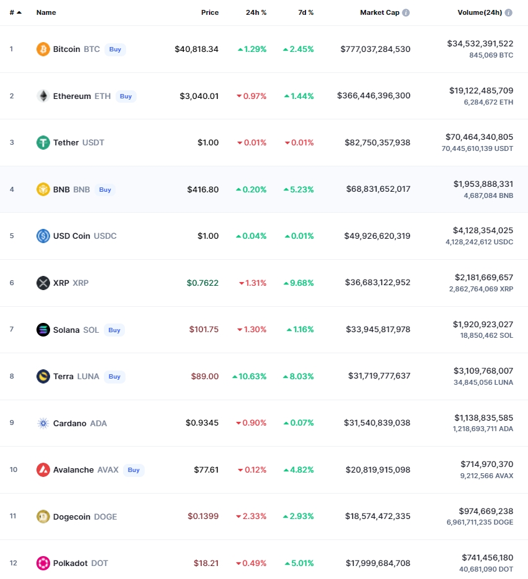Sort the table by rank number

click(x=15, y=12)
